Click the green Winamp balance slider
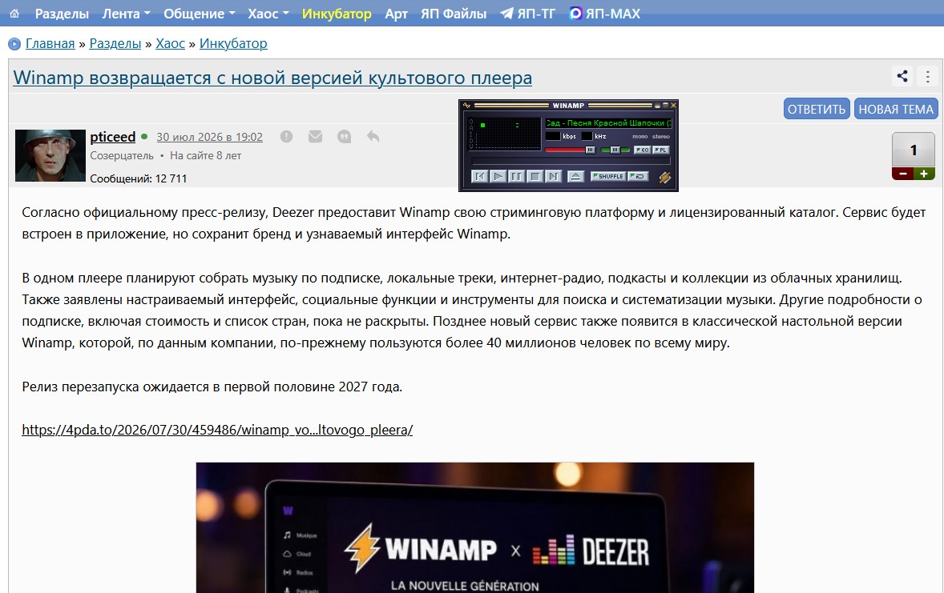The image size is (944, 593). [615, 150]
